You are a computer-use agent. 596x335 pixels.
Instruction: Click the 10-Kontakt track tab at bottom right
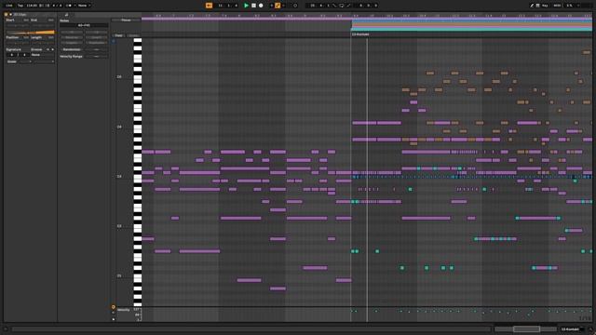click(x=572, y=329)
